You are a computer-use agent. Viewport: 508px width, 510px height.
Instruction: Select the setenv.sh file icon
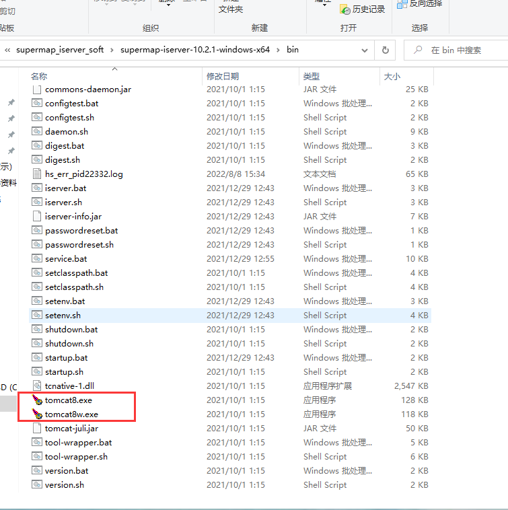tap(37, 315)
